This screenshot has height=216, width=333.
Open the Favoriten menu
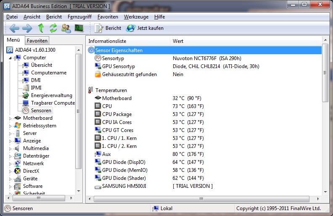pyautogui.click(x=108, y=17)
